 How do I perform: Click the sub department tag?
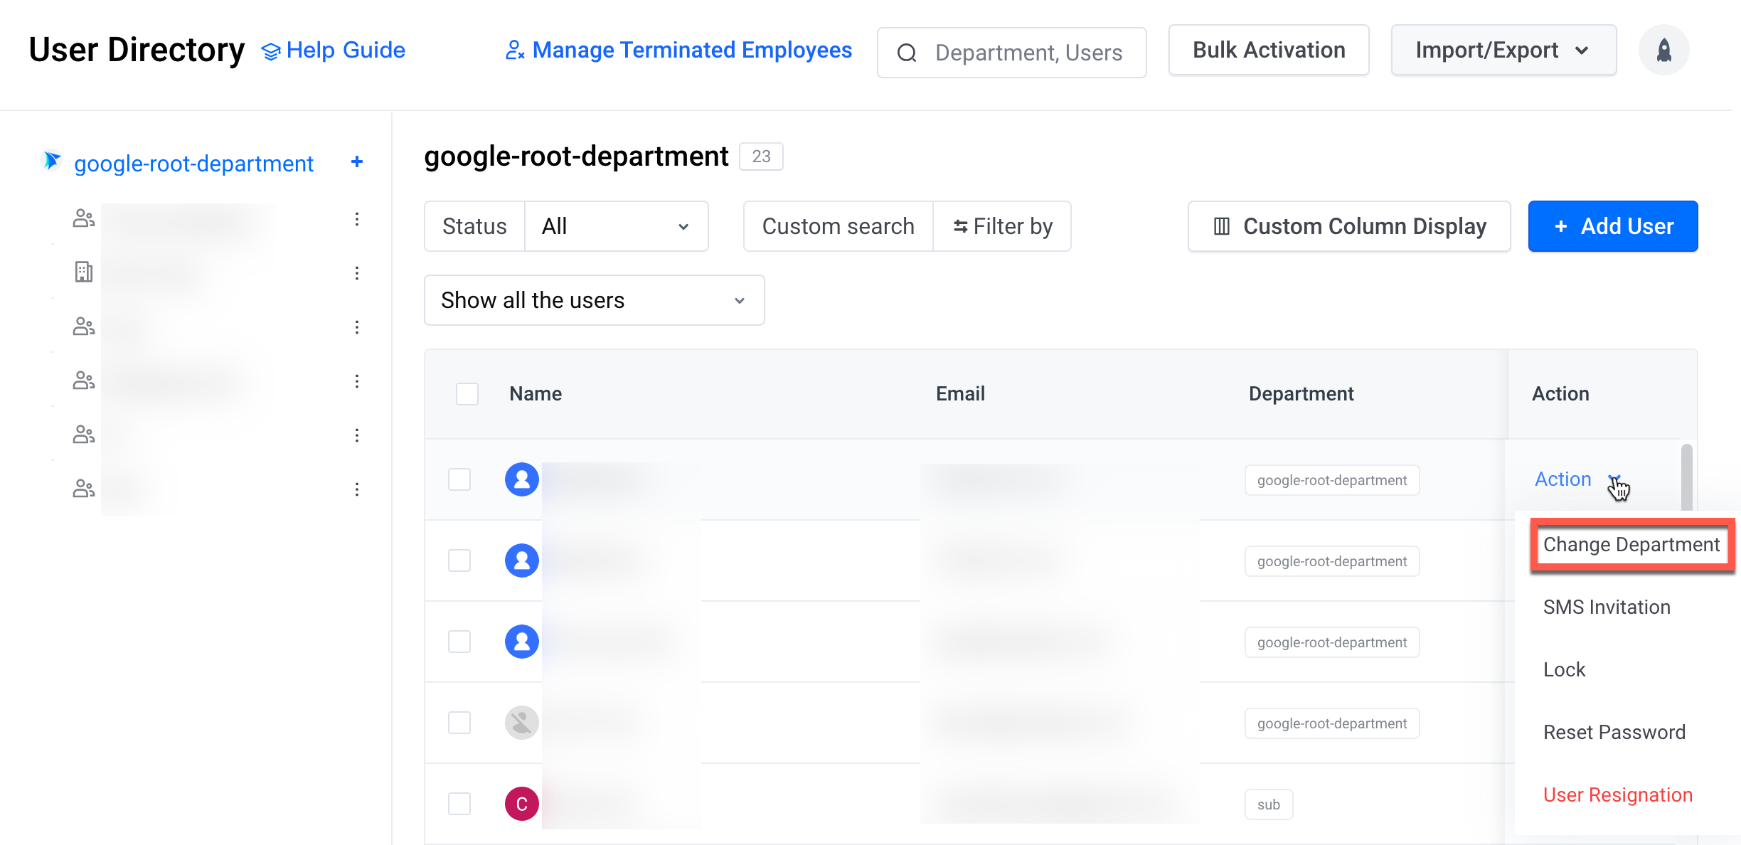1269,804
